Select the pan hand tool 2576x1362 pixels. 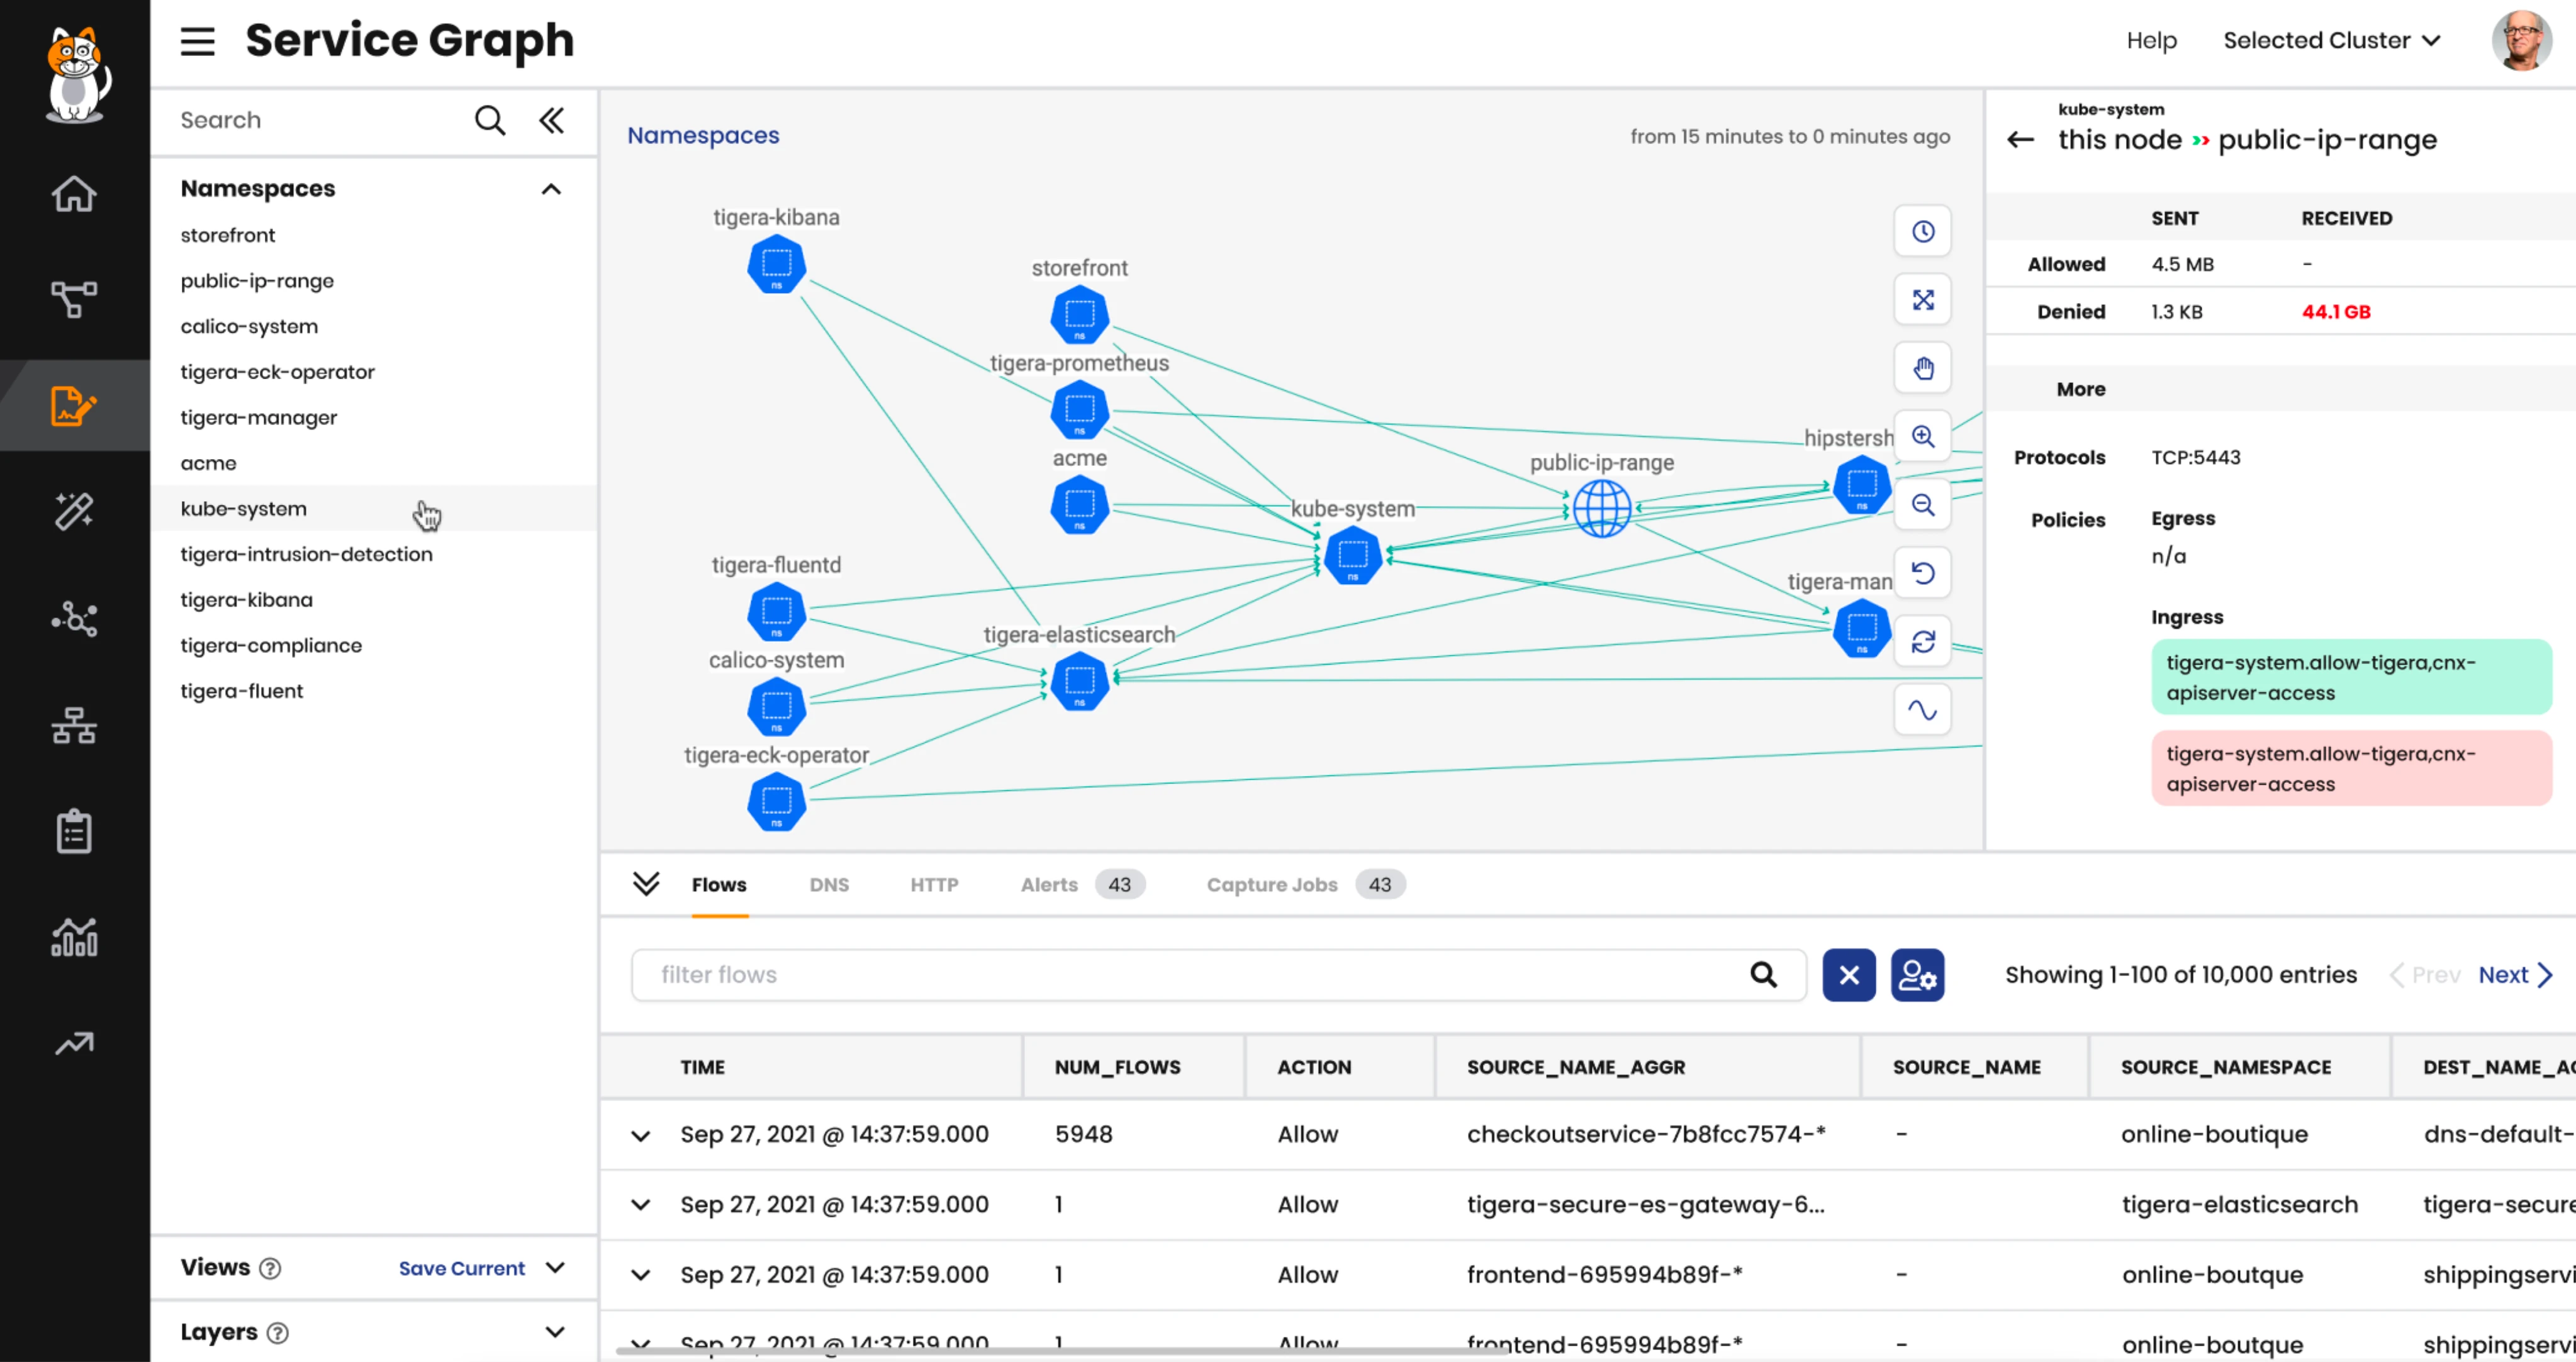(1922, 368)
